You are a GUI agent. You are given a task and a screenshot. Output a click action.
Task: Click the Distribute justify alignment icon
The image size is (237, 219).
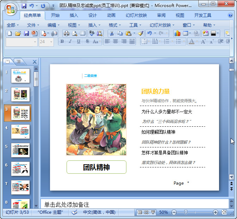(132, 41)
